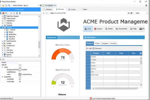Viewport: 150px width, 100px height.
Task: Select the Rain Coat row cell
Action: pyautogui.click(x=97, y=75)
